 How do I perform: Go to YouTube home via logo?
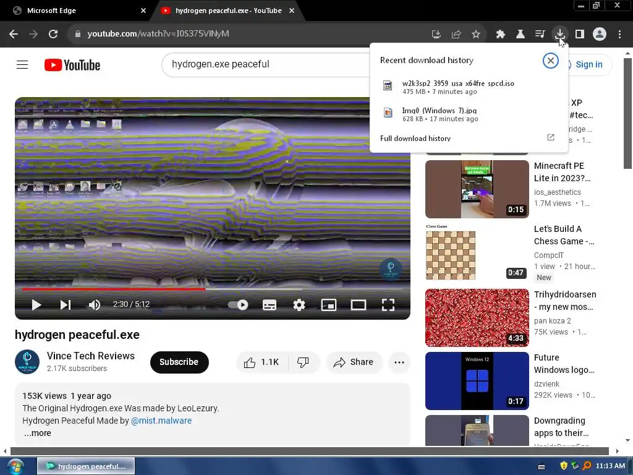tap(72, 65)
